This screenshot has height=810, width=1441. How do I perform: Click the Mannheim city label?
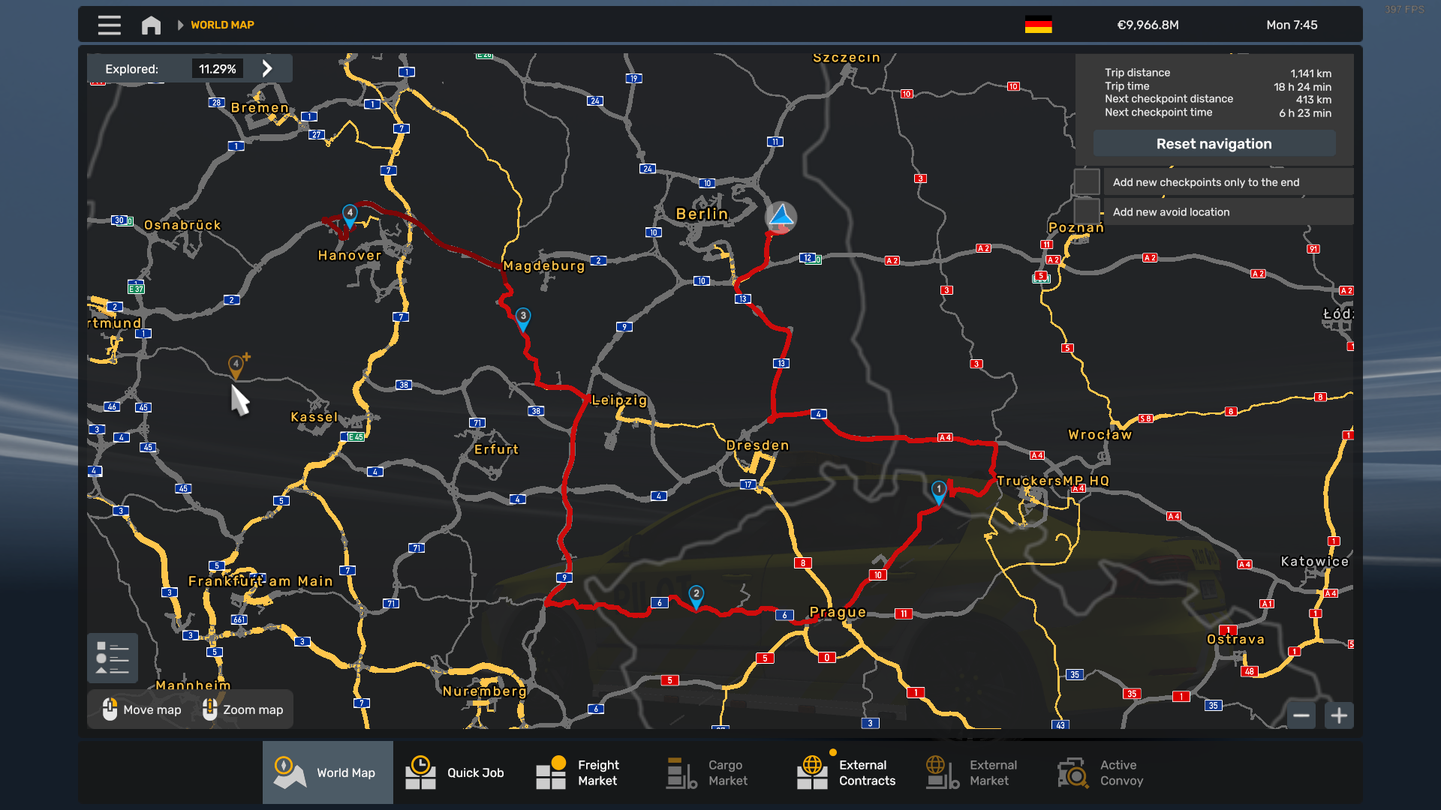tap(194, 685)
